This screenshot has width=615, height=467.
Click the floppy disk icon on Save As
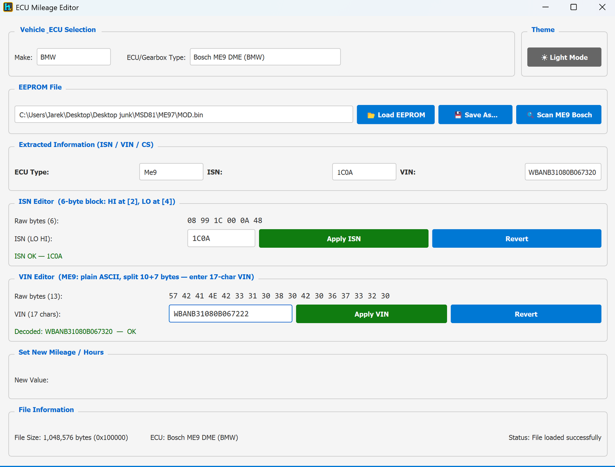pyautogui.click(x=458, y=115)
